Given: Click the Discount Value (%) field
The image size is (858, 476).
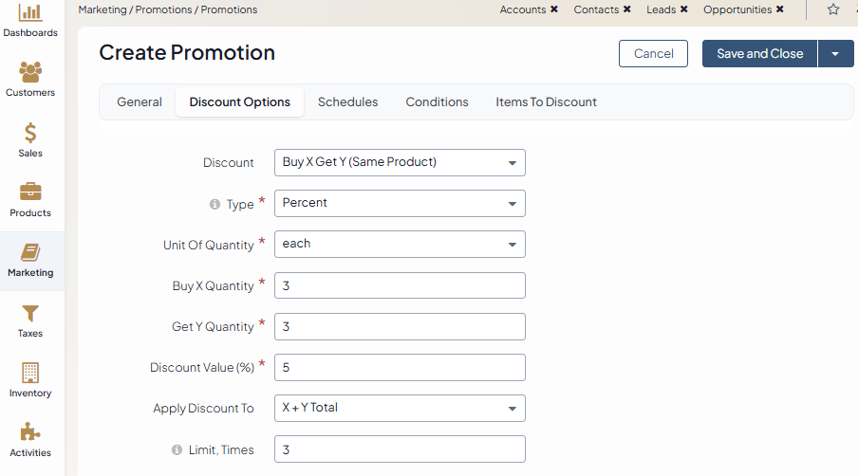Looking at the screenshot, I should tap(399, 367).
